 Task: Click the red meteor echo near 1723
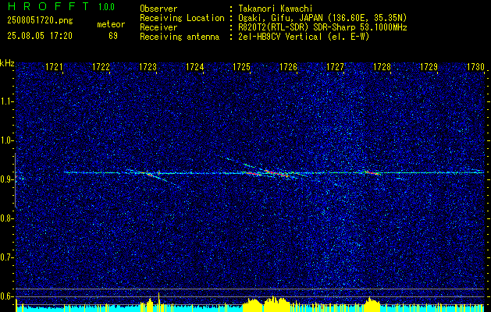[149, 174]
